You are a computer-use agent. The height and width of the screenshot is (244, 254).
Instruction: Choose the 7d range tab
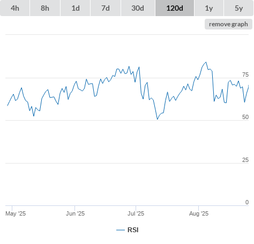[x=106, y=8]
